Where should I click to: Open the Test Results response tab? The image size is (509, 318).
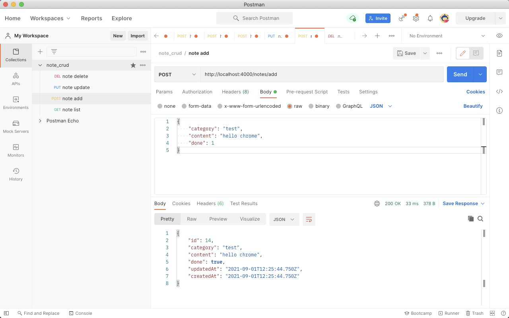(244, 204)
